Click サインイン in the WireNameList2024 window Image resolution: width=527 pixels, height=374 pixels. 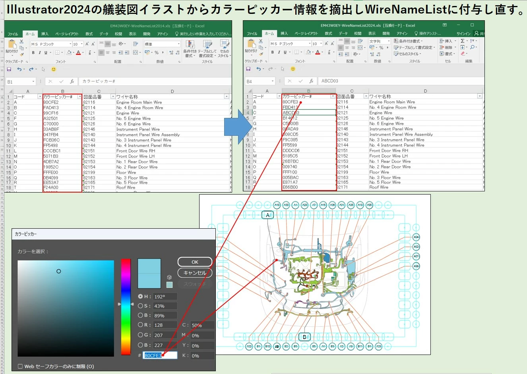463,34
